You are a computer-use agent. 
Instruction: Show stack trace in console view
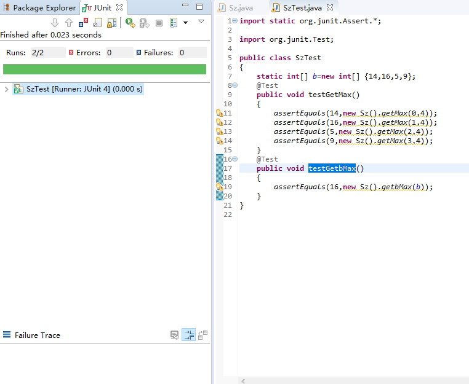175,335
